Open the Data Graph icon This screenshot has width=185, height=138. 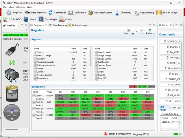pyautogui.click(x=41, y=19)
